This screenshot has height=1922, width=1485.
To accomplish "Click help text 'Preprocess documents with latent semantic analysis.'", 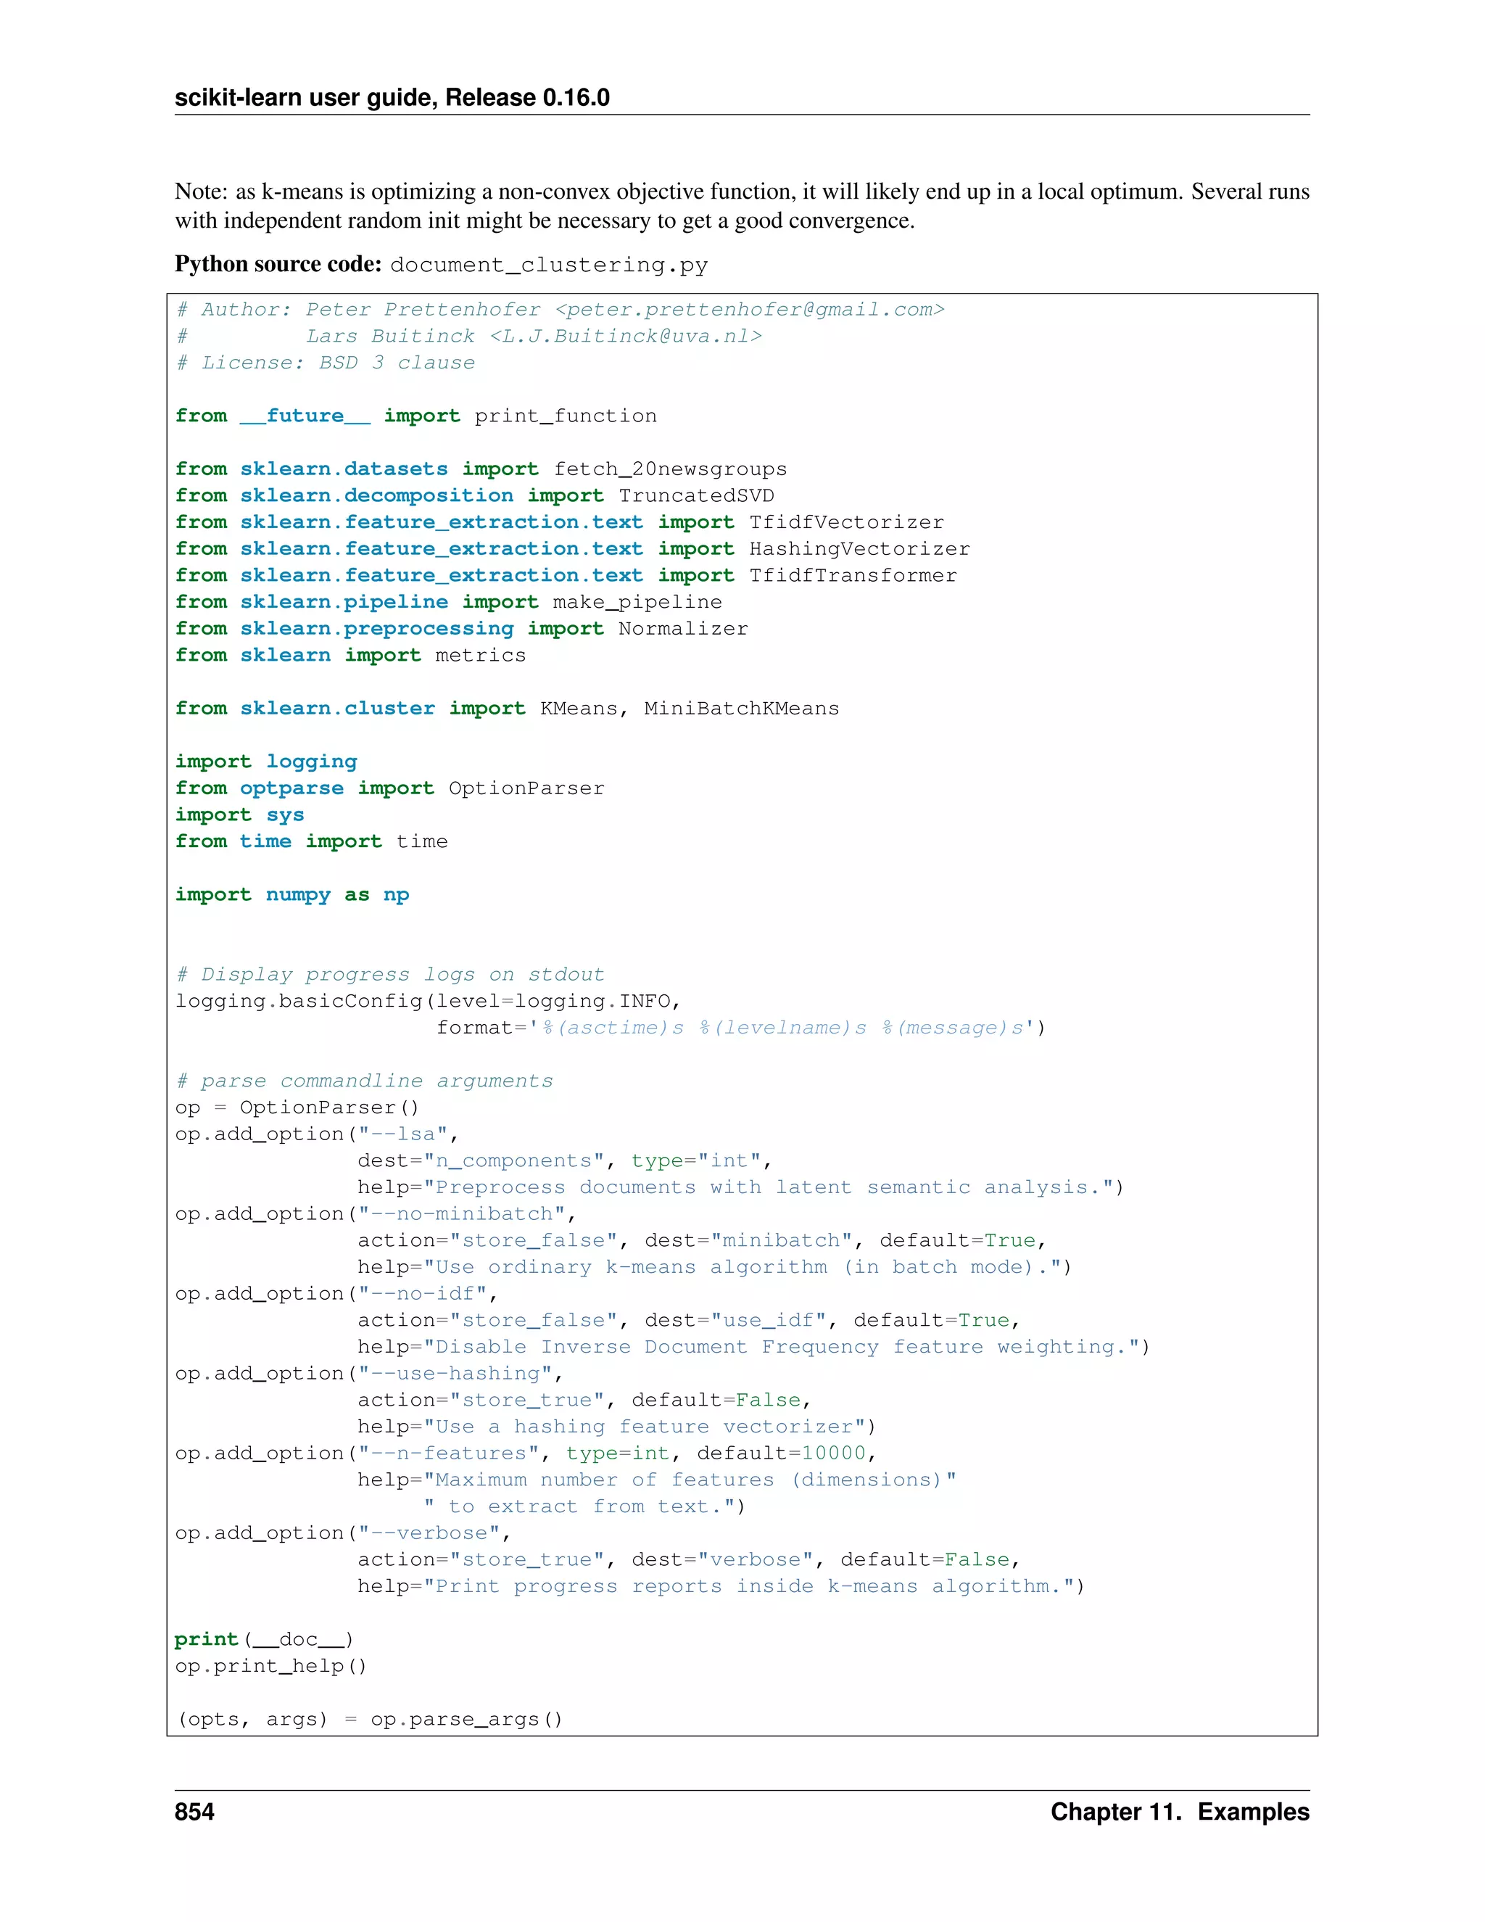I will [x=768, y=1187].
